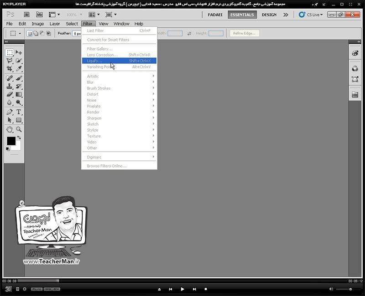Reset default foreground and background colors

(x=8, y=149)
